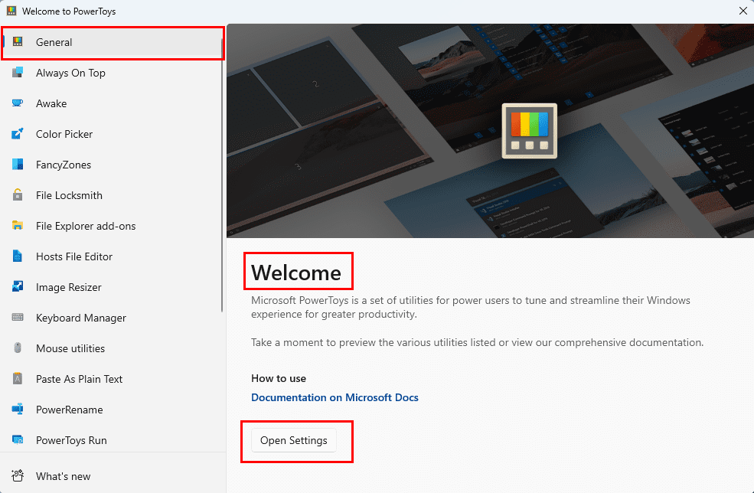The width and height of the screenshot is (754, 493).
Task: Select the Awake coffee cup icon
Action: (x=18, y=103)
